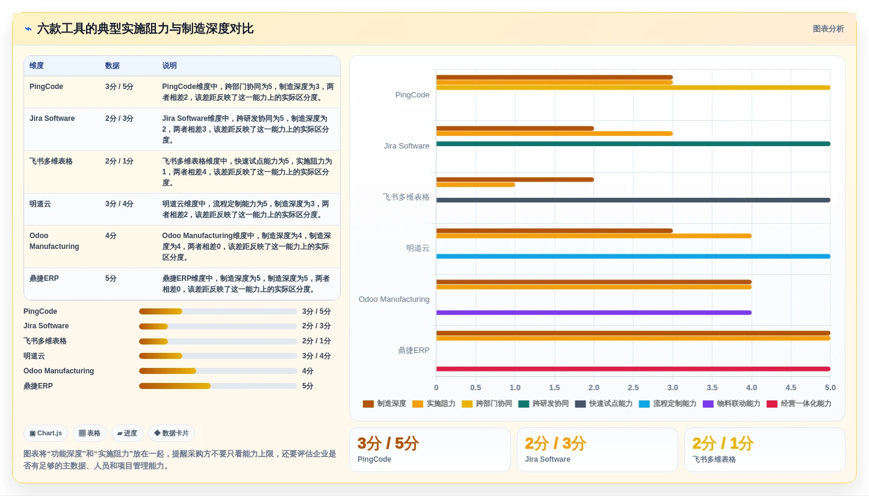Select the 表格 tag chip
The width and height of the screenshot is (869, 496).
pyautogui.click(x=90, y=433)
